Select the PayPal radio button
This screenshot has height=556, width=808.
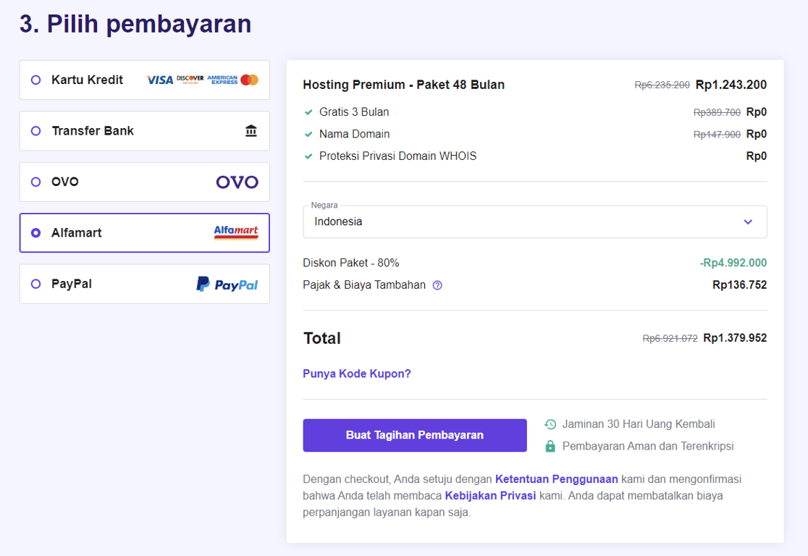pyautogui.click(x=35, y=284)
